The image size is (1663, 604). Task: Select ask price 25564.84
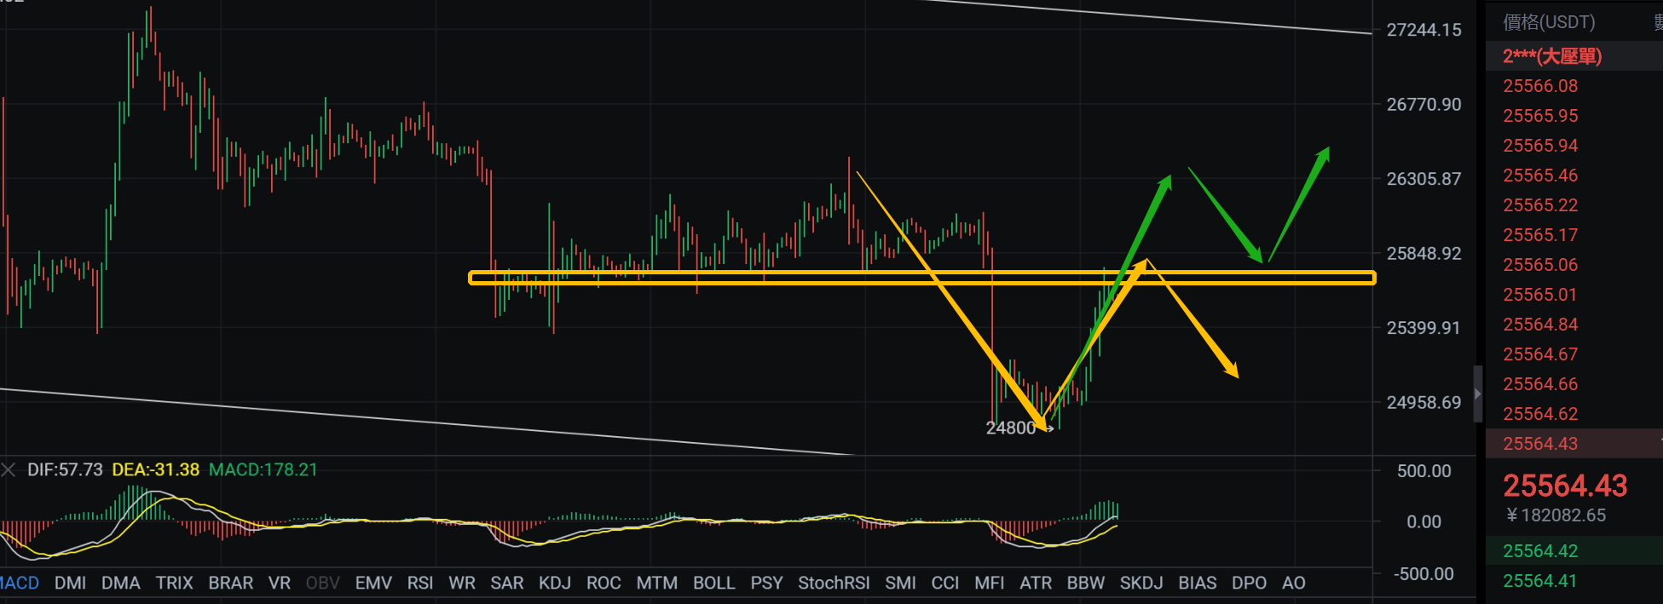(x=1540, y=325)
